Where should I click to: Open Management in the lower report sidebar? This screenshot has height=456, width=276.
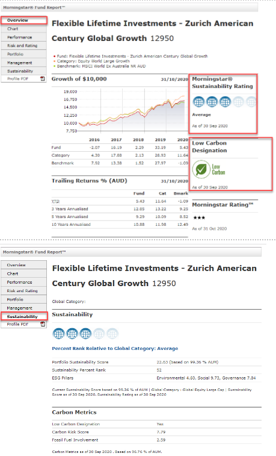pyautogui.click(x=23, y=308)
